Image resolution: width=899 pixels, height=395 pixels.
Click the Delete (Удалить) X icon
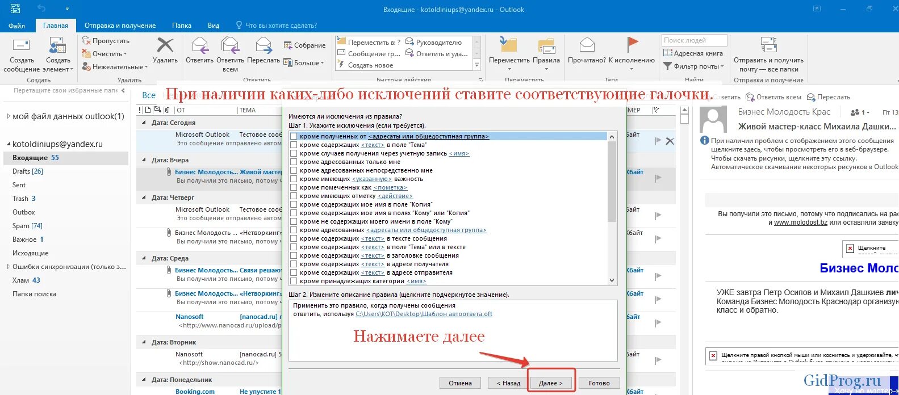tap(165, 45)
